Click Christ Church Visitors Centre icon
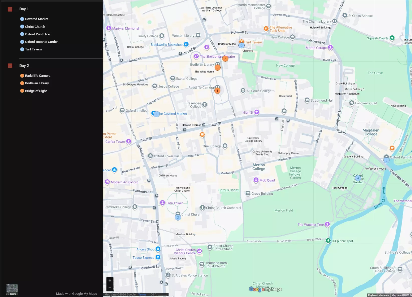This screenshot has height=297, width=412. coord(199,251)
